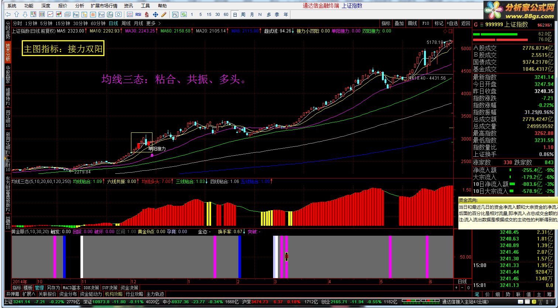
Task: Click the F5 switch chart icon
Action: (175, 14)
